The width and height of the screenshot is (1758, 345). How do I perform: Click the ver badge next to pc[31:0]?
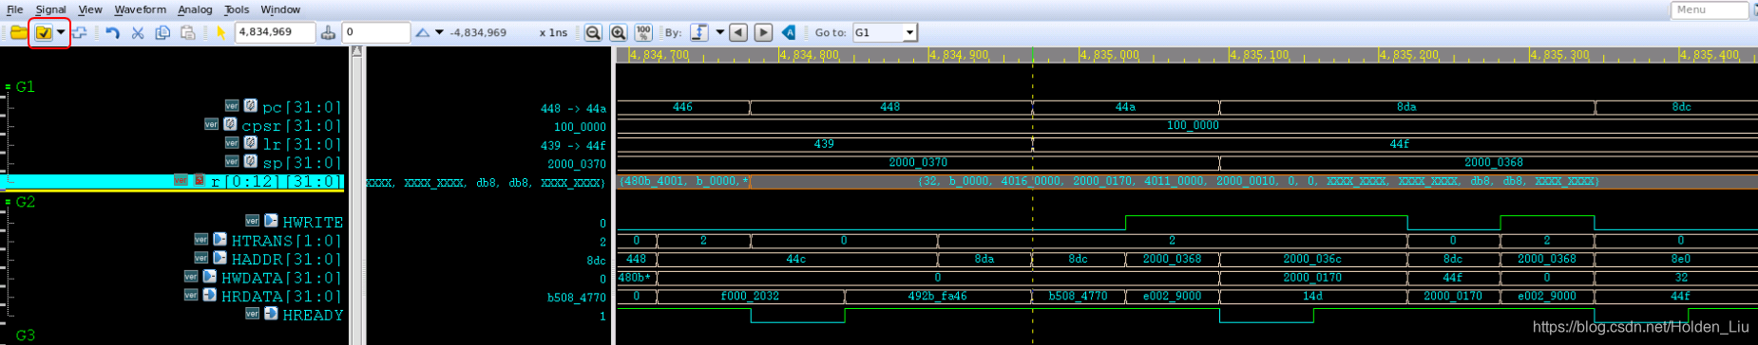[x=232, y=106]
